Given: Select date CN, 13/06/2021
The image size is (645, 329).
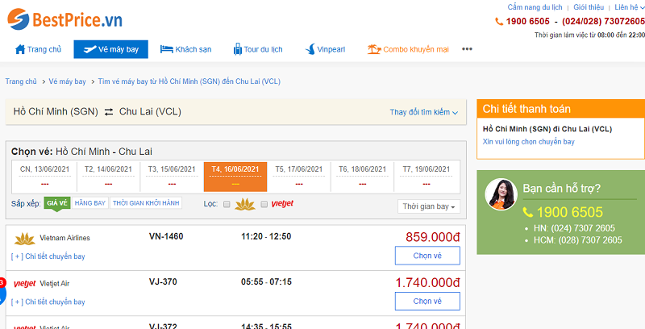Looking at the screenshot, I should 45,177.
